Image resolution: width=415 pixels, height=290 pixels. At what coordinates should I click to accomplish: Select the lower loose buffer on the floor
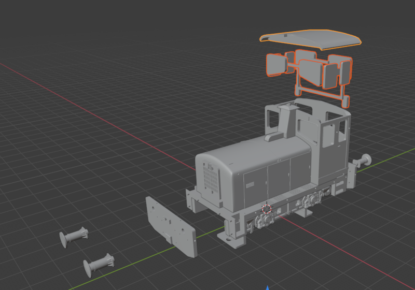pos(100,264)
